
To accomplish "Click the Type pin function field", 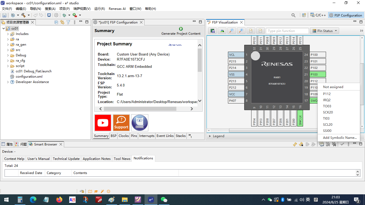I will 287,31.
